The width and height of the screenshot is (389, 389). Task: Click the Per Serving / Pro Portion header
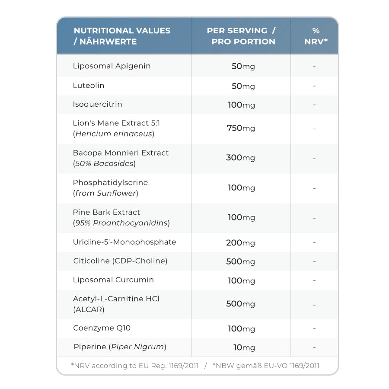click(x=241, y=36)
